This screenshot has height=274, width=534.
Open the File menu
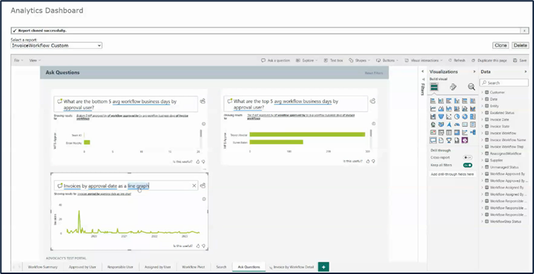pos(18,60)
